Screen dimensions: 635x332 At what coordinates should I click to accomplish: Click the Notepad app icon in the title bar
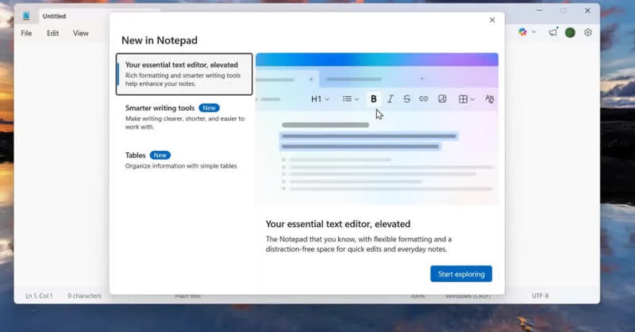pyautogui.click(x=26, y=16)
